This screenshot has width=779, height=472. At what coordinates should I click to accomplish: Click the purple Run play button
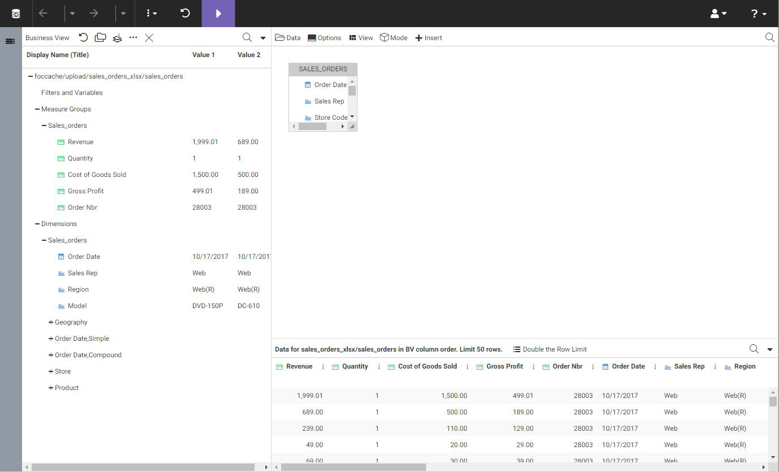pos(218,14)
